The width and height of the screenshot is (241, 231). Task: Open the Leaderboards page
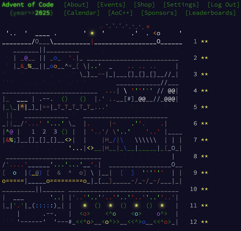211,13
